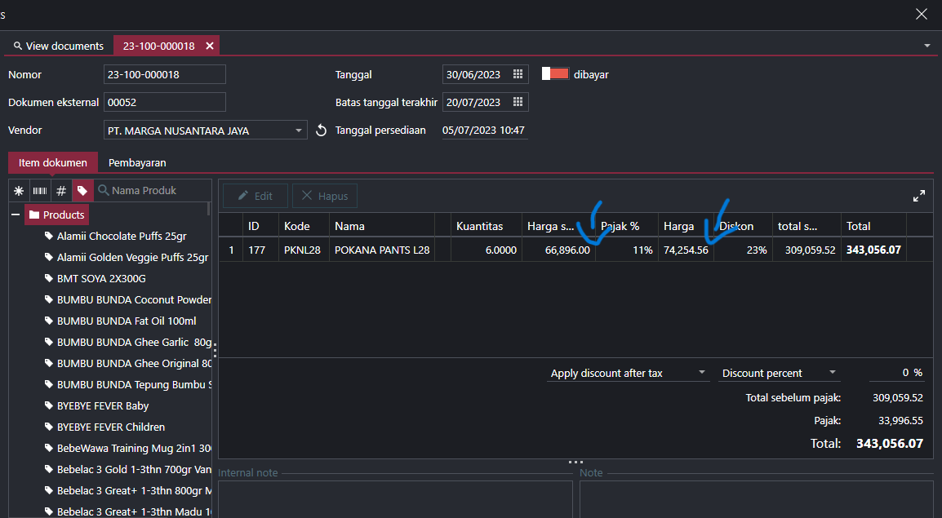942x518 pixels.
Task: Toggle the dibayar paid switch
Action: [555, 74]
